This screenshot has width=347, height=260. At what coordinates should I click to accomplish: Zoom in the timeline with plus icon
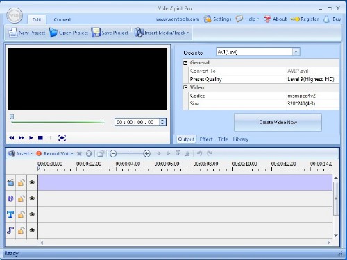coord(146,153)
